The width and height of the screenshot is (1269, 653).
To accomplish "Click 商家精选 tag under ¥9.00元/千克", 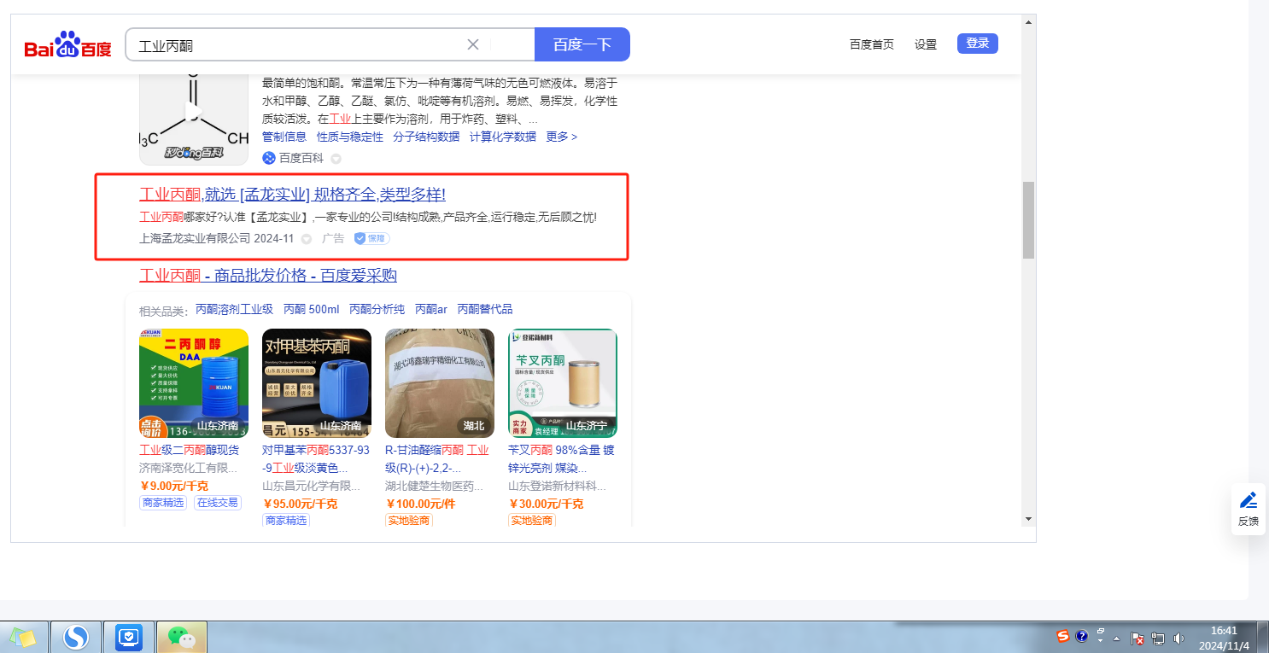I will click(x=163, y=503).
